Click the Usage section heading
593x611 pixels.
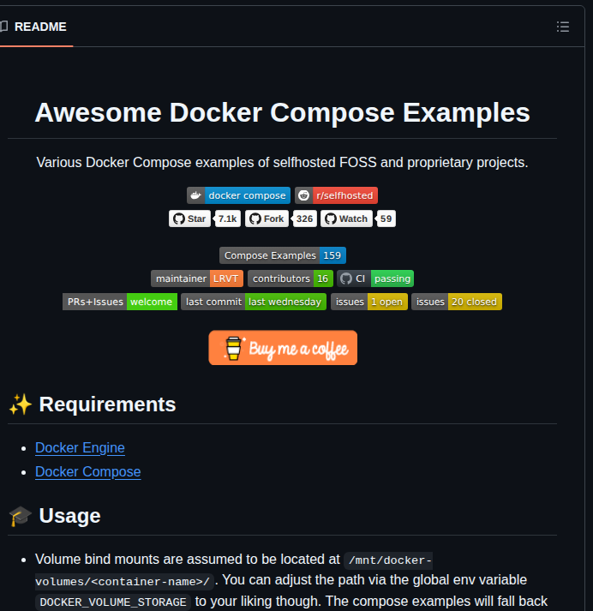click(69, 516)
